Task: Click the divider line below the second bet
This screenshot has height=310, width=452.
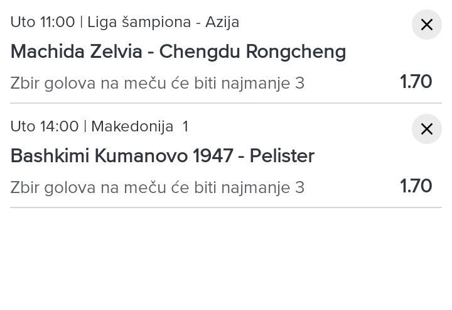Action: point(226,208)
